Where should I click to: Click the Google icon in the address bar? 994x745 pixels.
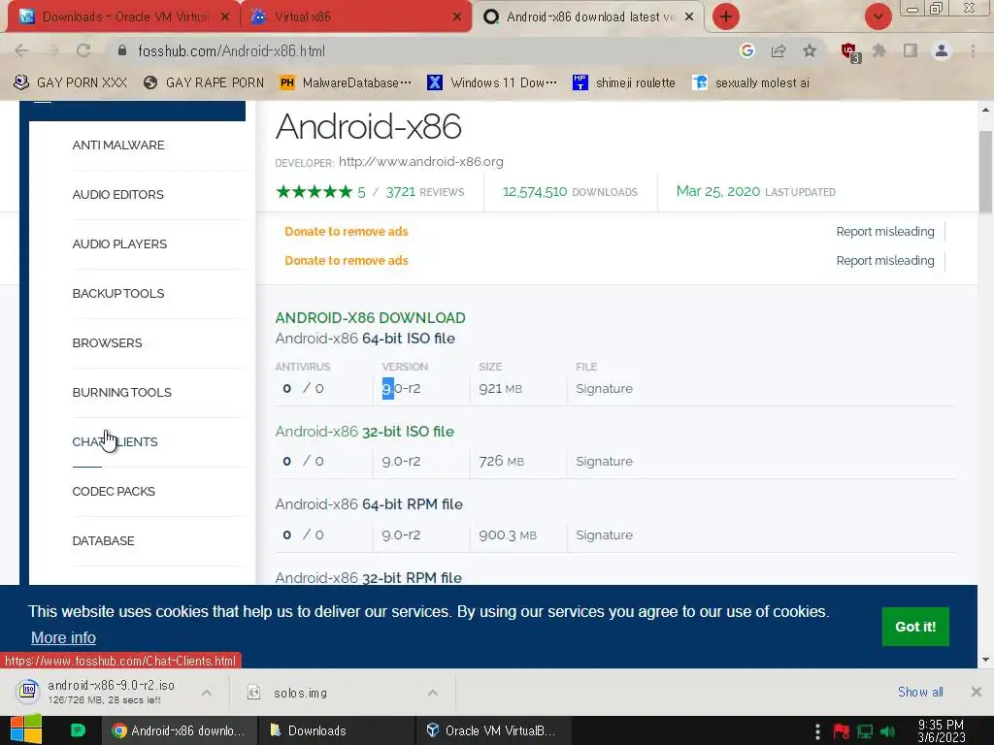(746, 50)
